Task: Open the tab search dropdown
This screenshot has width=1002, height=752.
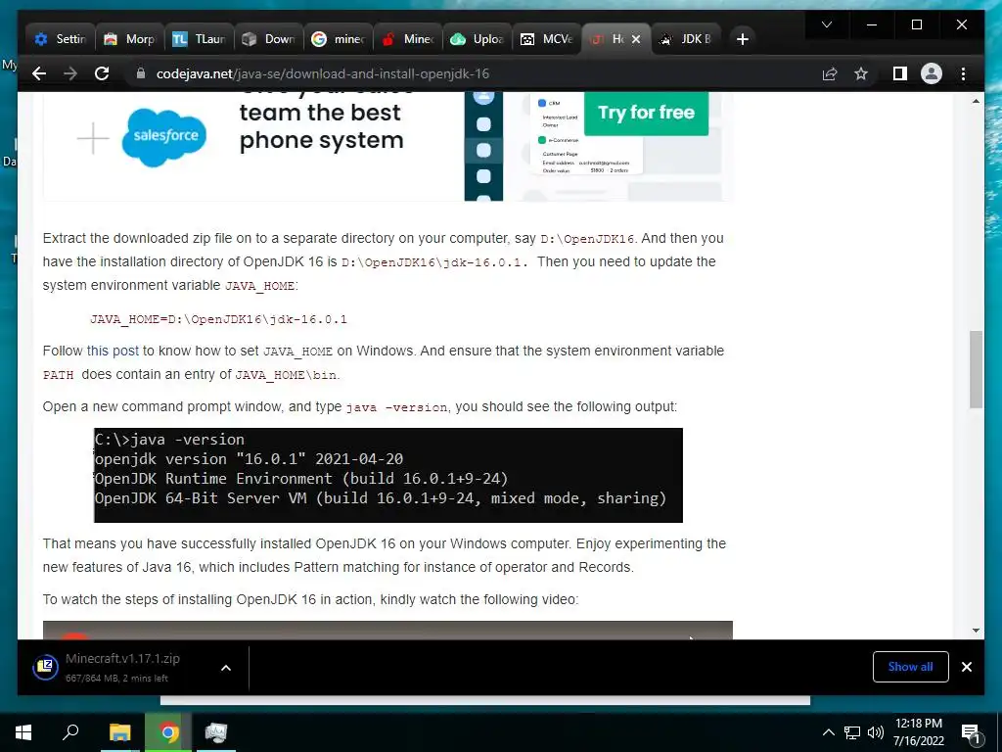Action: [826, 24]
